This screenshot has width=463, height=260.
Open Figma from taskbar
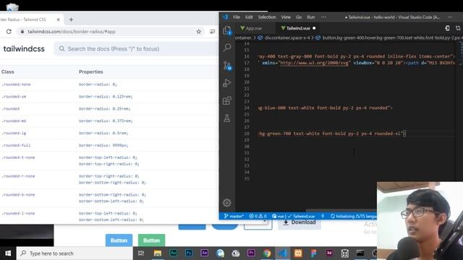click(x=313, y=253)
